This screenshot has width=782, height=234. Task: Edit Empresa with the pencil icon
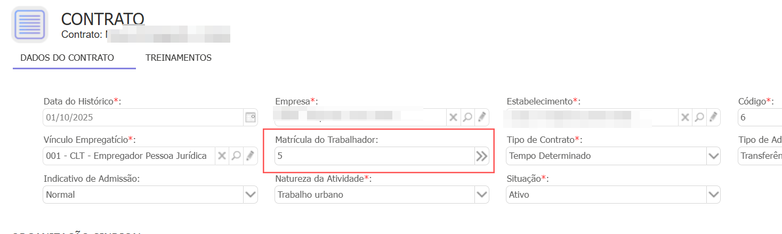(x=481, y=117)
